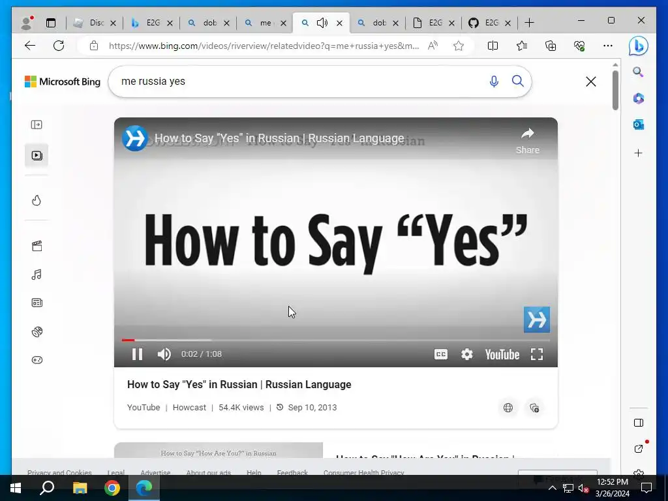Go to the Microsoft Bing home logo

(63, 82)
